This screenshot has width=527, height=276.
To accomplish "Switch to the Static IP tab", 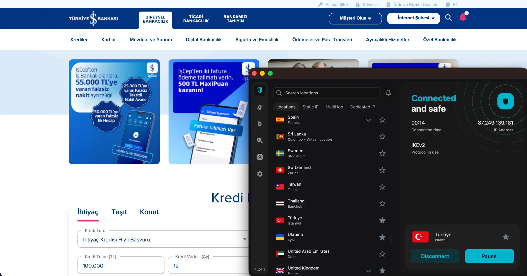I will point(310,107).
